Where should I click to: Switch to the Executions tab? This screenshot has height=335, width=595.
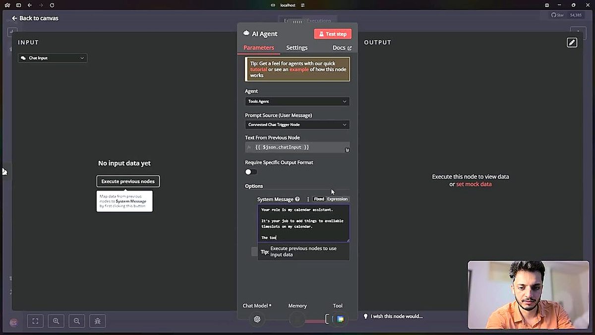(x=319, y=21)
